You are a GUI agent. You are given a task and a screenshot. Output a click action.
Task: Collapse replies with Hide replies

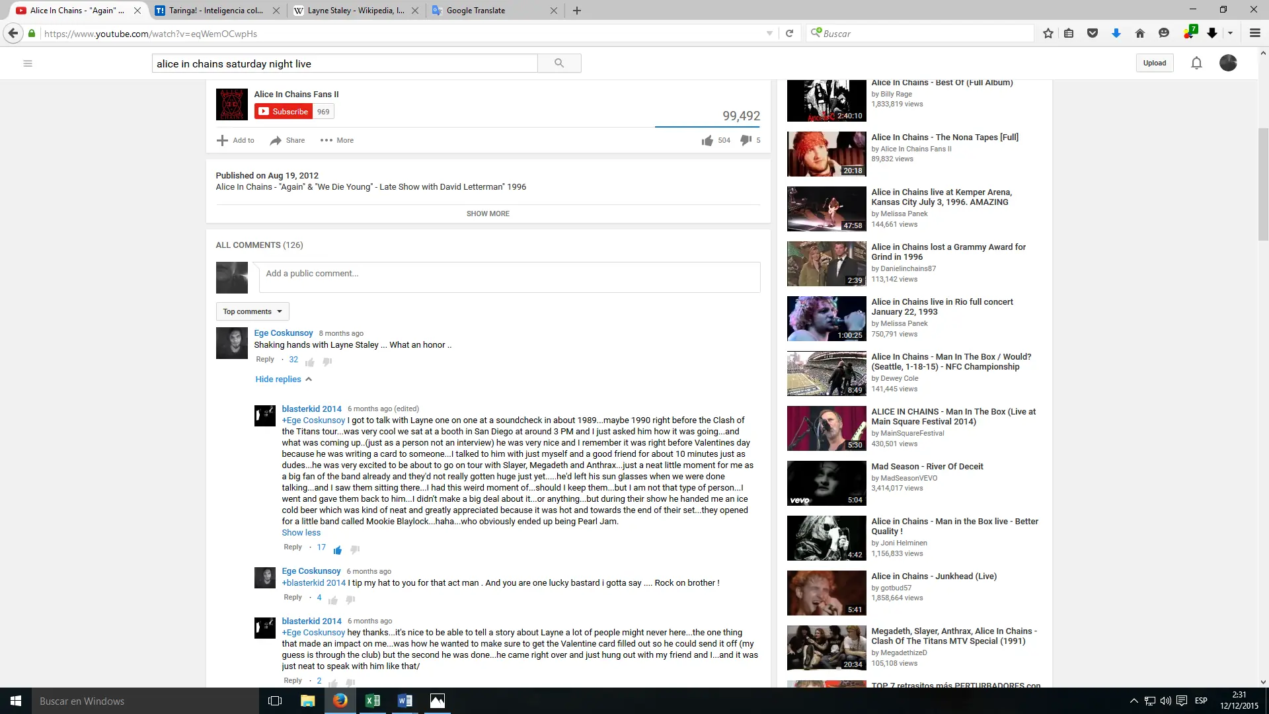[x=284, y=379]
